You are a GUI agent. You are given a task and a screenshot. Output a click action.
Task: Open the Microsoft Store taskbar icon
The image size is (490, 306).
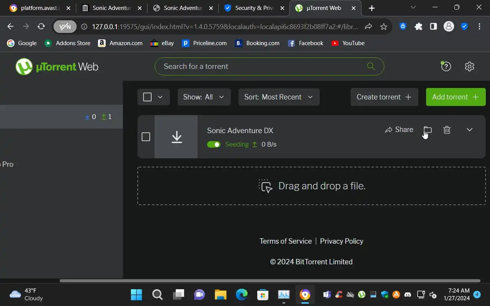click(263, 295)
